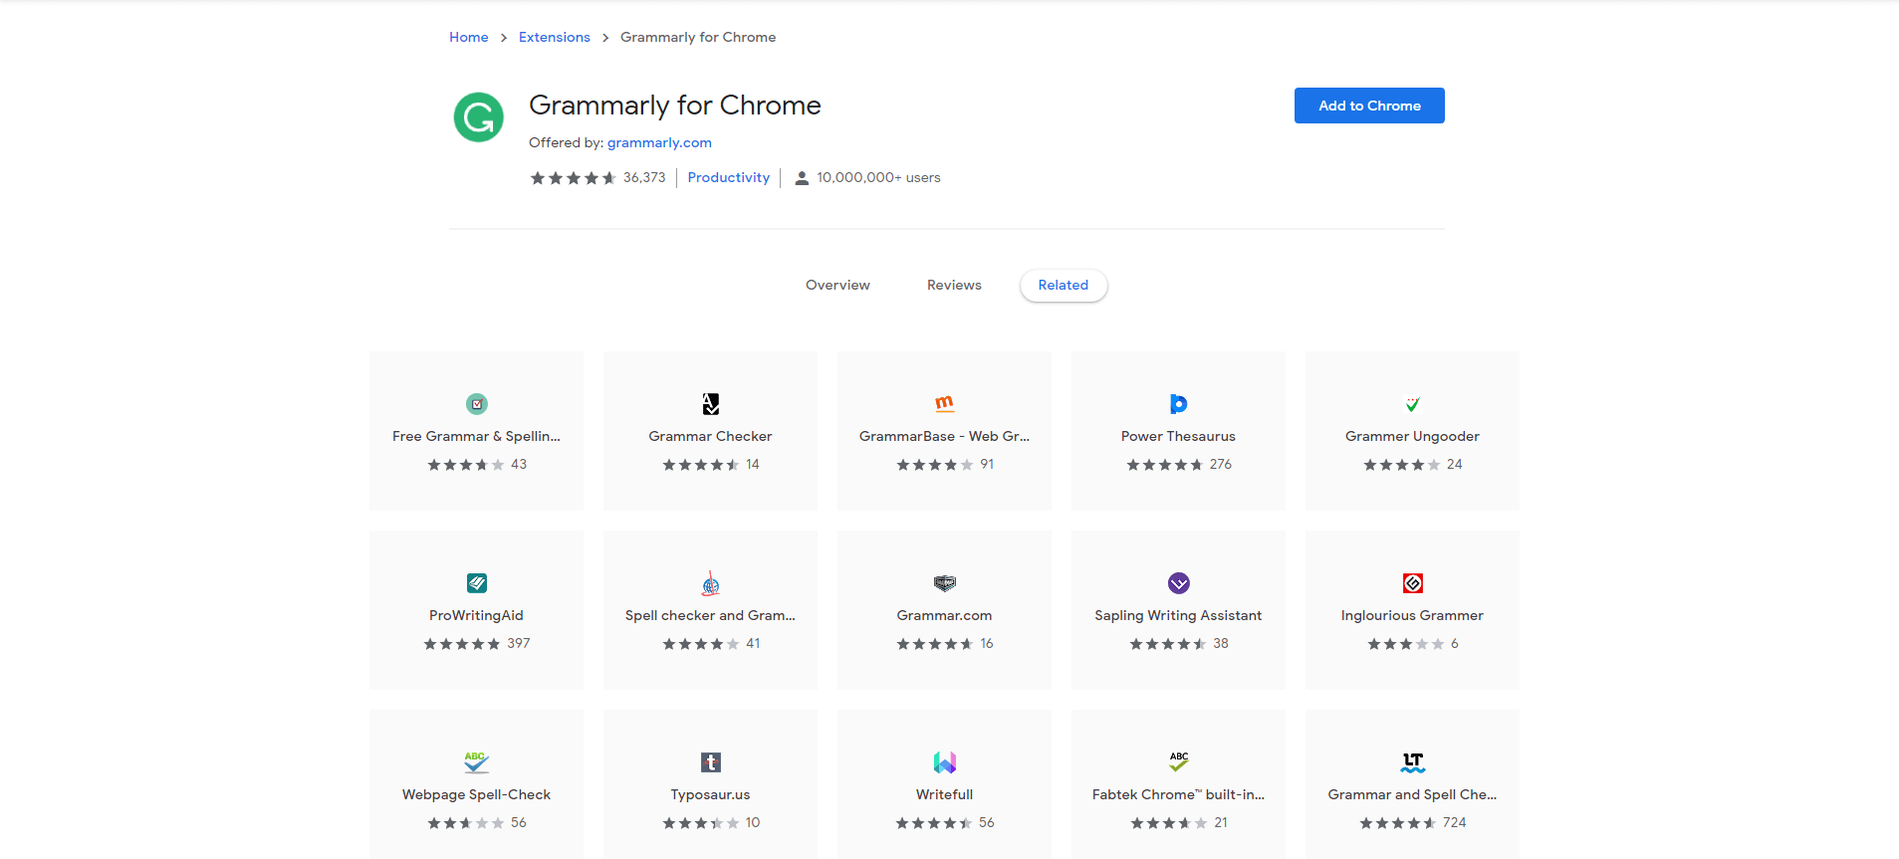Click Grammarly for Chrome breadcrumb text
This screenshot has width=1899, height=859.
coord(698,37)
